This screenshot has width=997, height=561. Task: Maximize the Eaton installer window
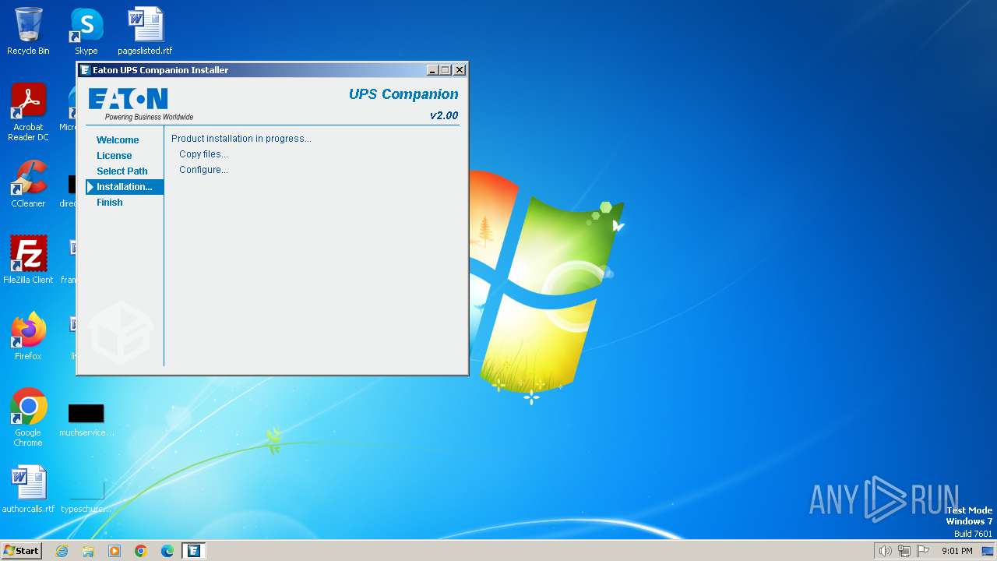(446, 70)
